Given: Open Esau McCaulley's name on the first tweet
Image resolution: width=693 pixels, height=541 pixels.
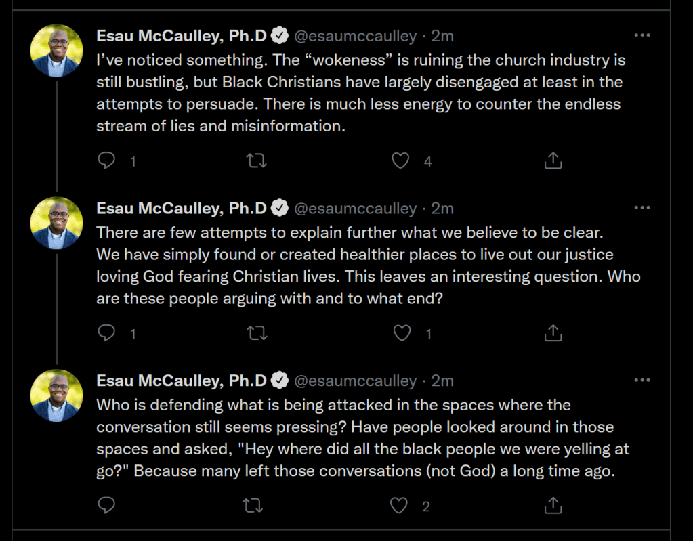Looking at the screenshot, I should (x=182, y=35).
